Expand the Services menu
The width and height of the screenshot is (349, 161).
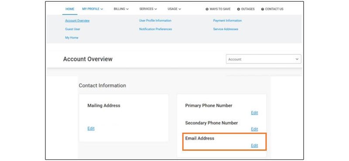click(x=148, y=9)
